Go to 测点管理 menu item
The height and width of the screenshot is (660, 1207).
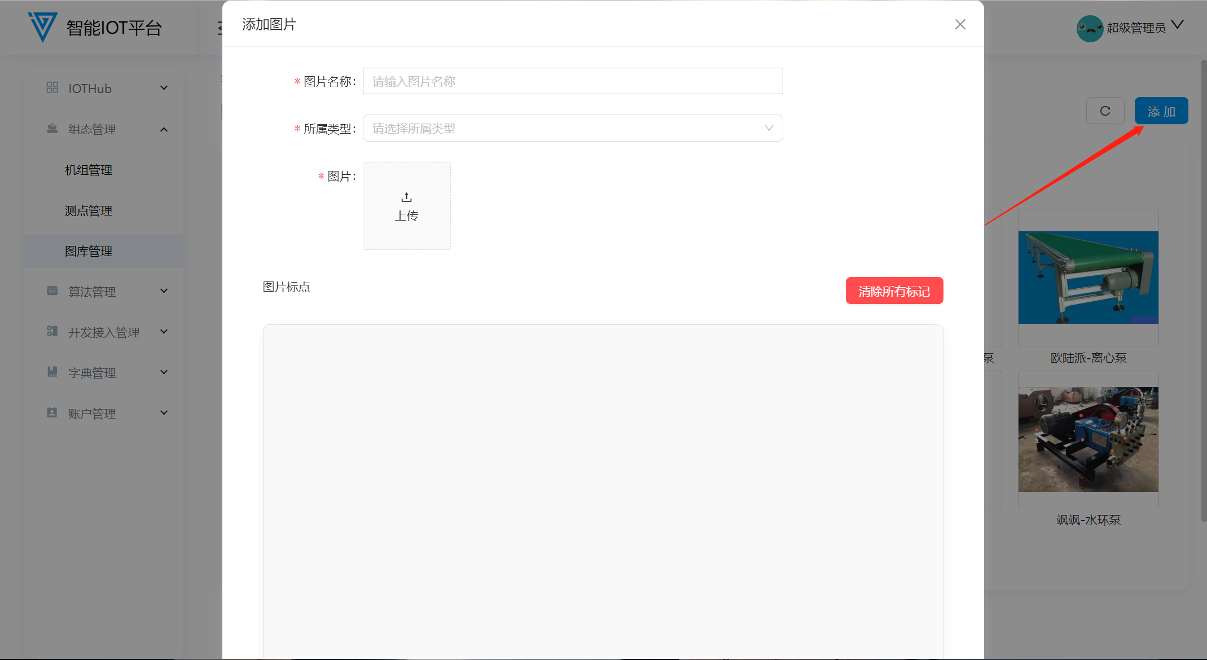89,210
